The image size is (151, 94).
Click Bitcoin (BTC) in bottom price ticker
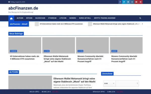tap(34, 92)
